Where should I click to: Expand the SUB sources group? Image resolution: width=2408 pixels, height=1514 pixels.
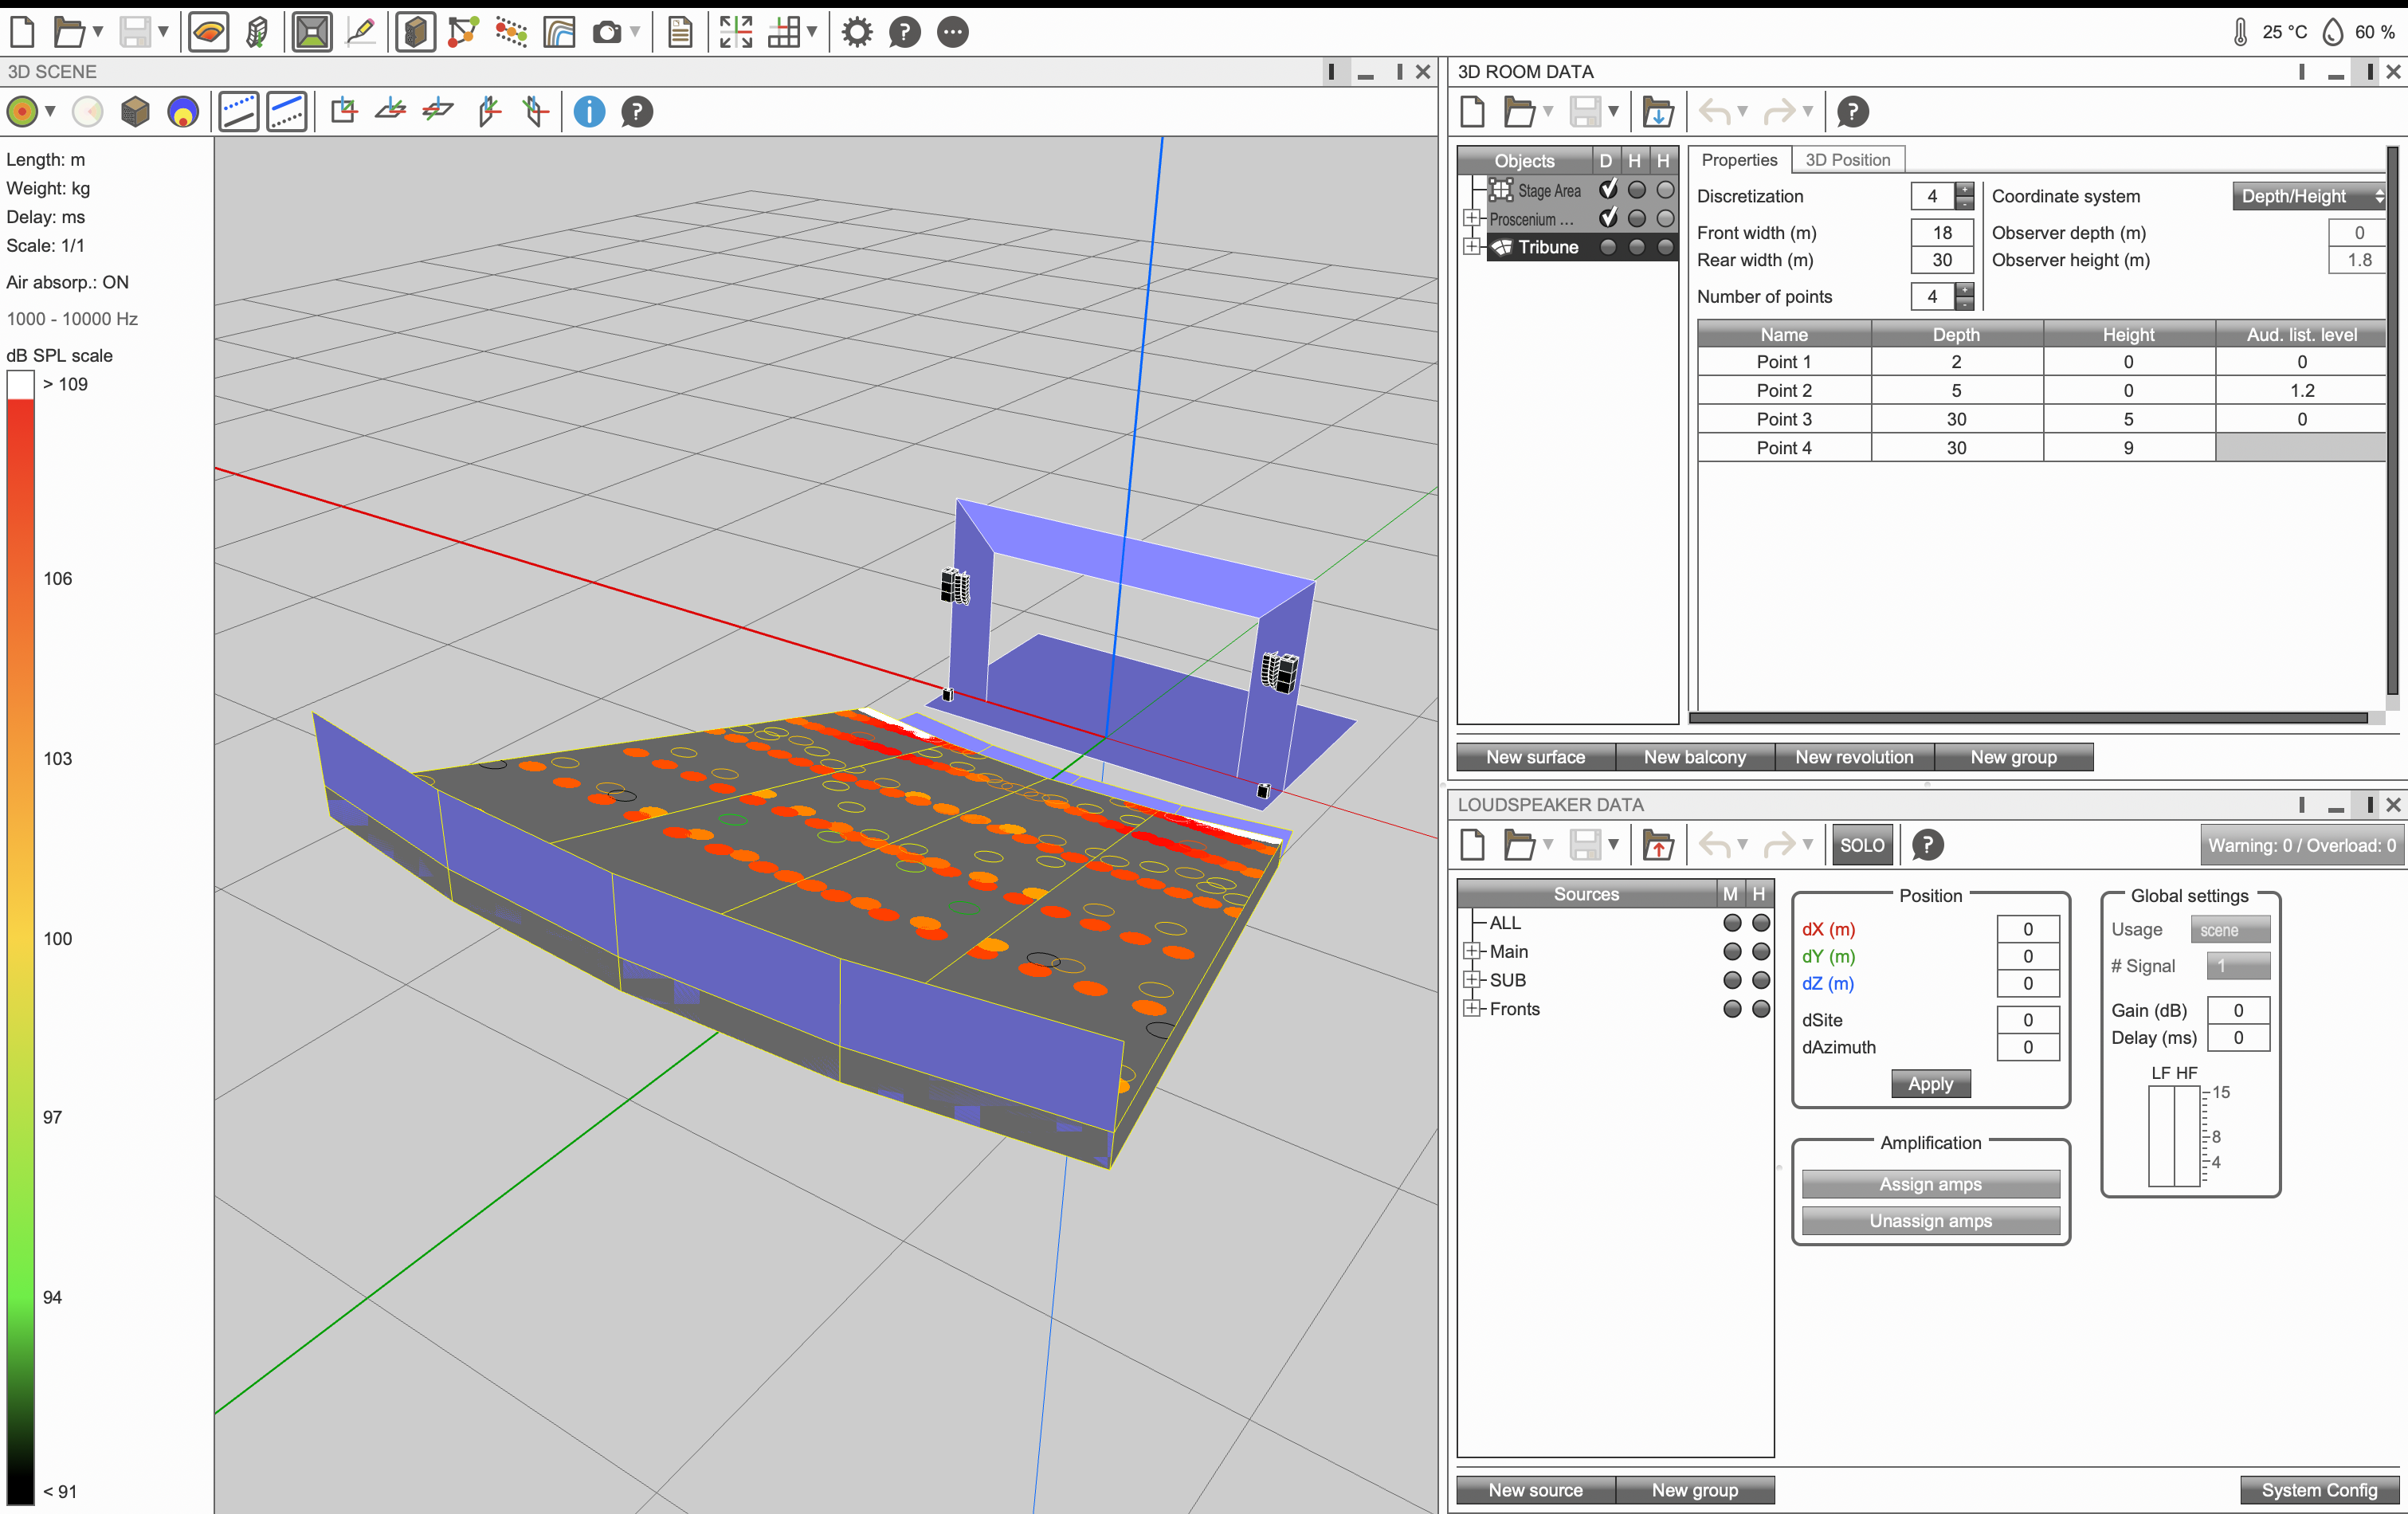coord(1471,980)
